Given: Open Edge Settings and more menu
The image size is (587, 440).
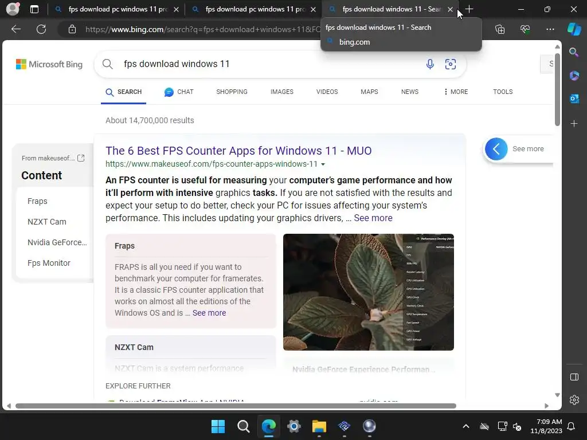Looking at the screenshot, I should 550,29.
